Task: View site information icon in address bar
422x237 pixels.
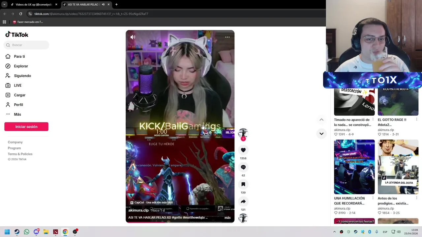Action: coord(30,14)
